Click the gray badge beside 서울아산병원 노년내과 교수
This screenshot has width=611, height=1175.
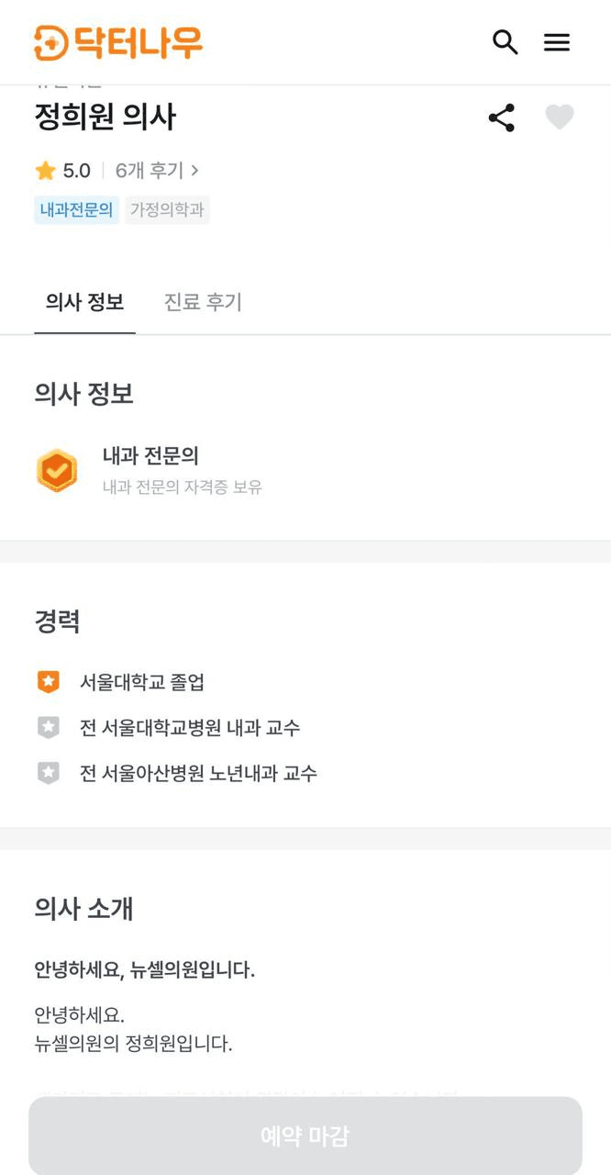point(49,774)
